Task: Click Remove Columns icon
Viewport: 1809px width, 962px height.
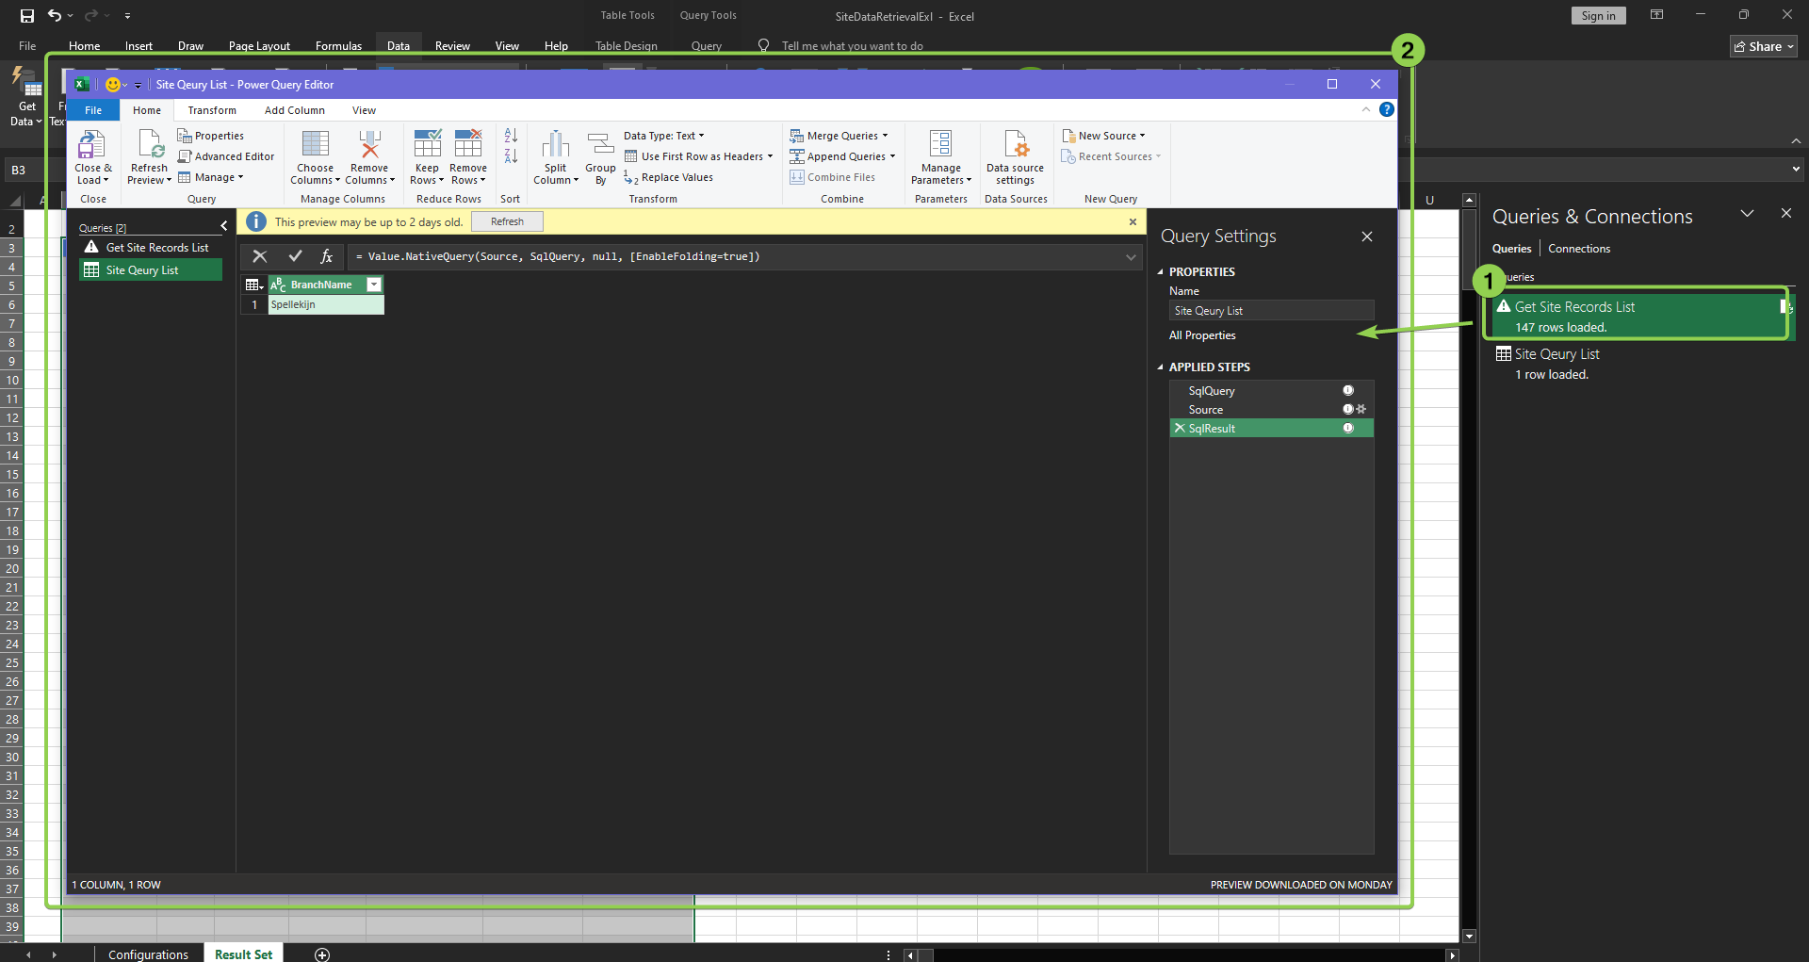Action: coord(369,144)
